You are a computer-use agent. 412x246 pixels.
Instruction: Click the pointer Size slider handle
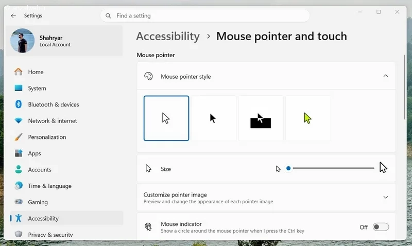288,168
